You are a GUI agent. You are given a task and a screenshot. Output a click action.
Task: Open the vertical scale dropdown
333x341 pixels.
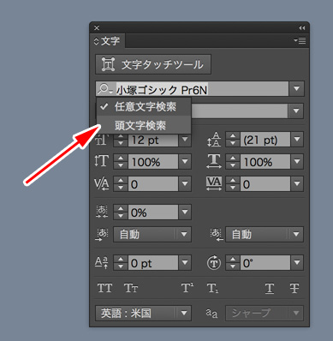pyautogui.click(x=185, y=162)
